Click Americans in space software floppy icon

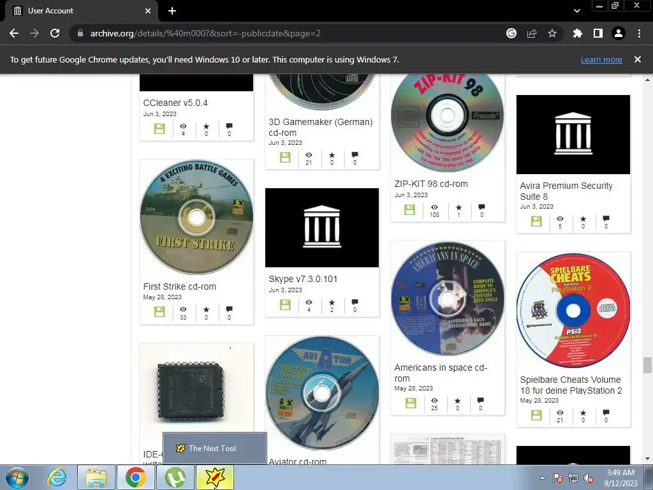[x=411, y=403]
